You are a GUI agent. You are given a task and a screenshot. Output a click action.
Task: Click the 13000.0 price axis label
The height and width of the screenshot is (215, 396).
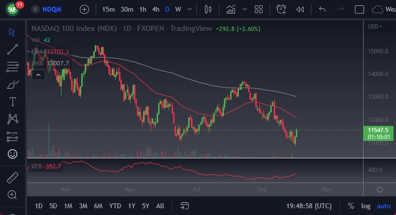[378, 97]
